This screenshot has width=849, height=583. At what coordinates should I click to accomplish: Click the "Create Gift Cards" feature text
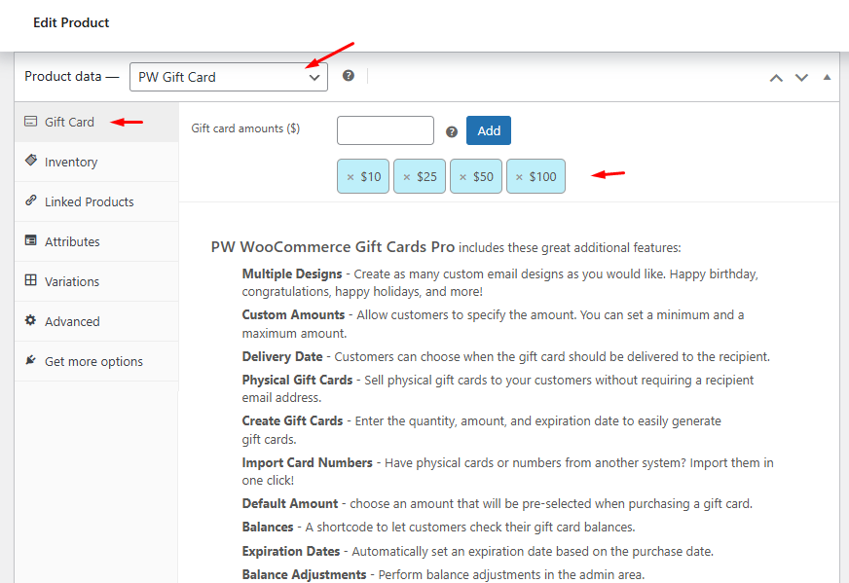tap(292, 421)
